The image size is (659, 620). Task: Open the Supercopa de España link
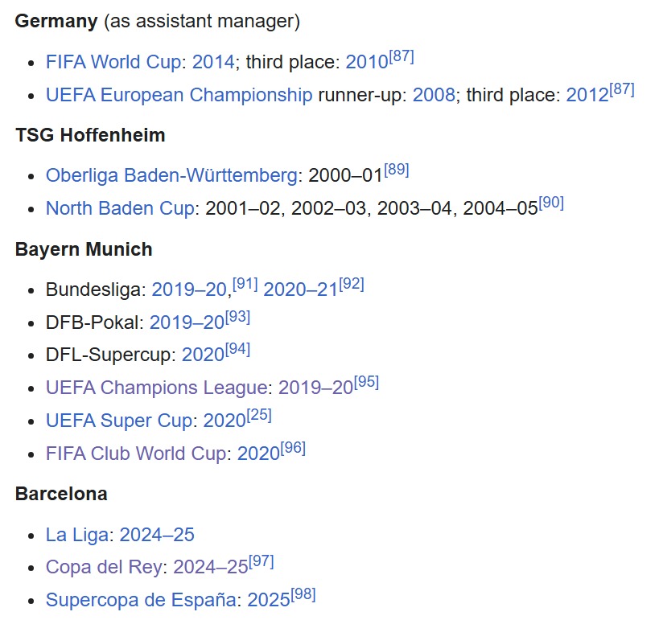[x=142, y=600]
